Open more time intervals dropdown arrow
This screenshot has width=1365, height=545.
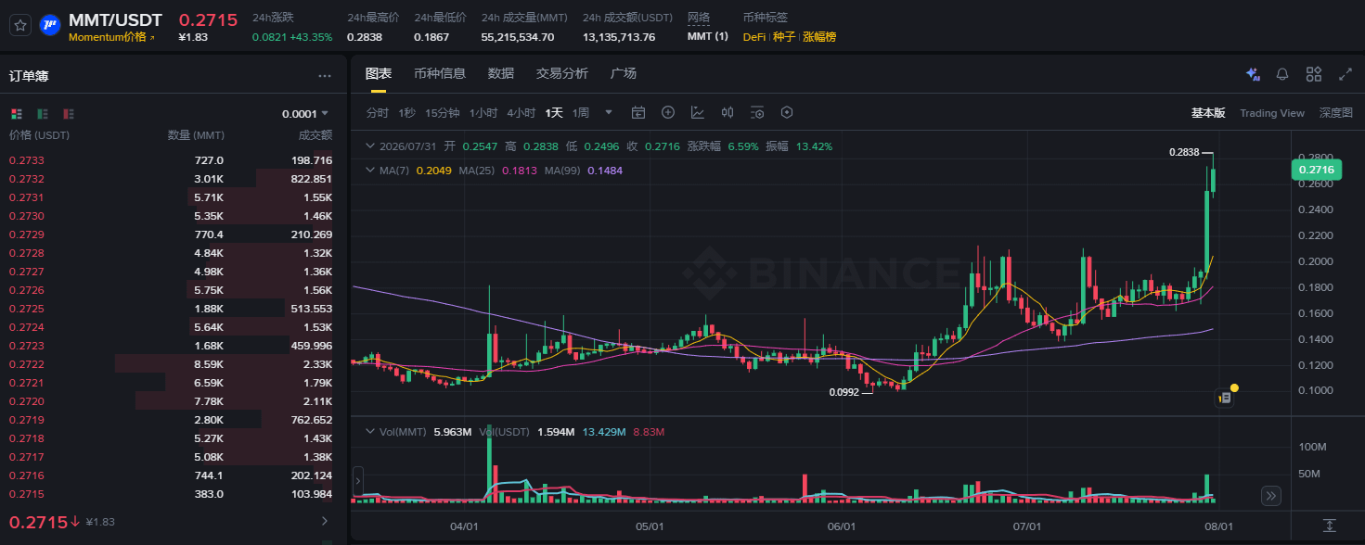[609, 112]
